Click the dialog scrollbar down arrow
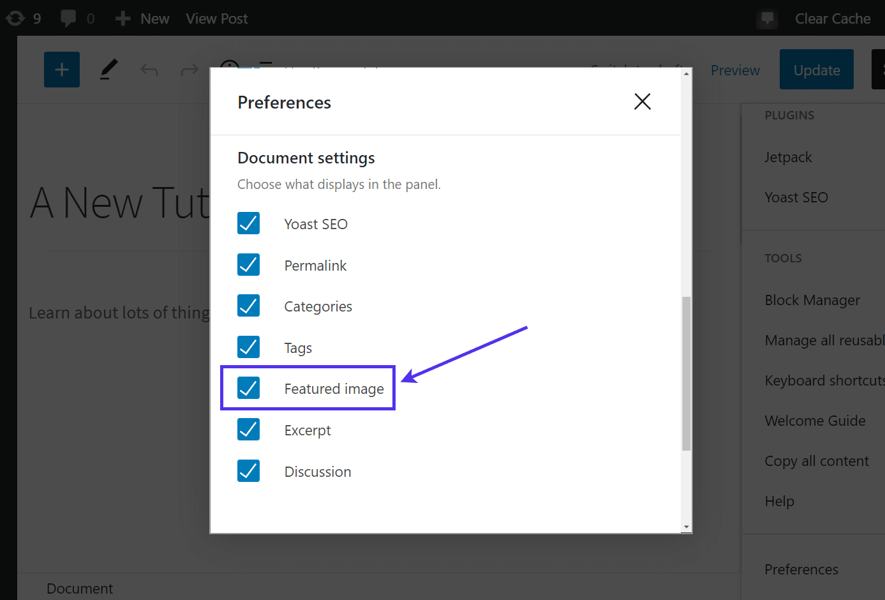The image size is (885, 600). point(686,527)
